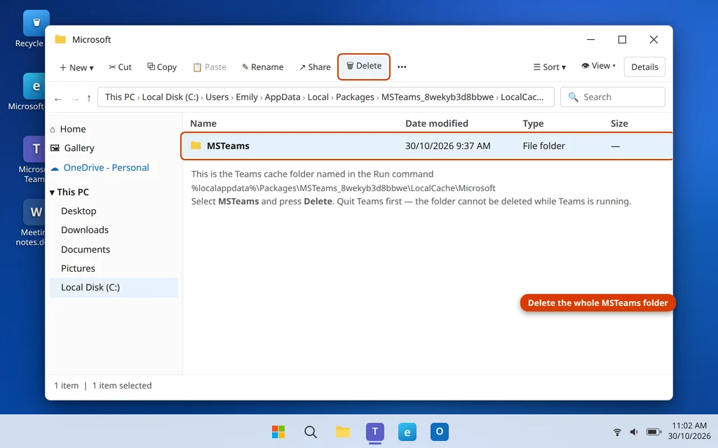Screen dimensions: 718x448
Task: Click the OneDrive cloud icon
Action: [x=55, y=168]
